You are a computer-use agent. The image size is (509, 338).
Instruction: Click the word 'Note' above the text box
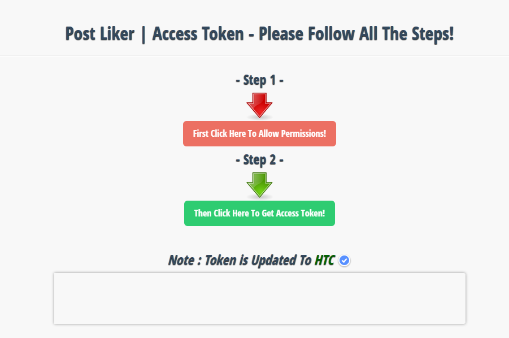click(x=181, y=261)
